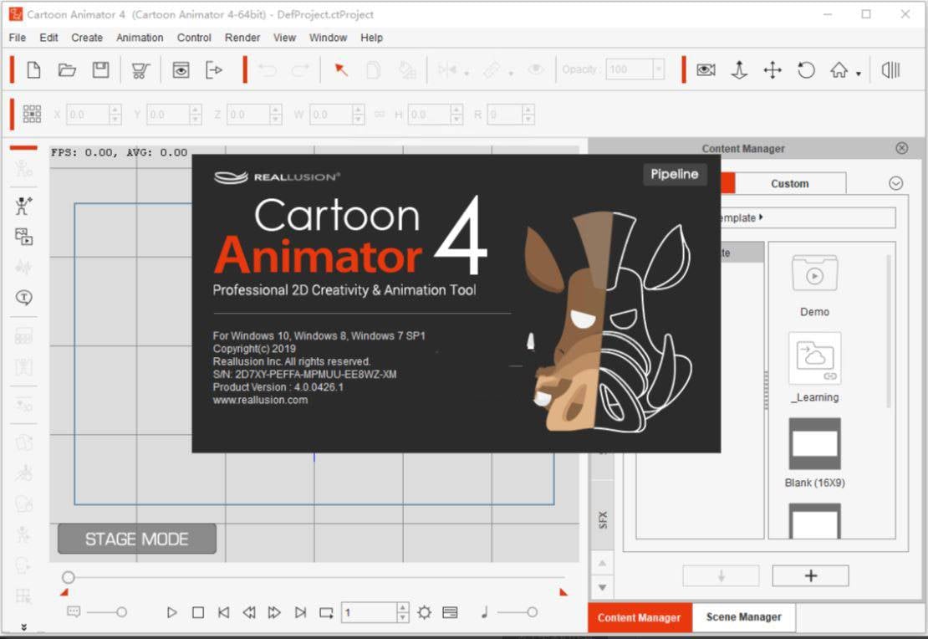Viewport: 928px width, 639px height.
Task: Jump to the first frame
Action: click(x=224, y=612)
